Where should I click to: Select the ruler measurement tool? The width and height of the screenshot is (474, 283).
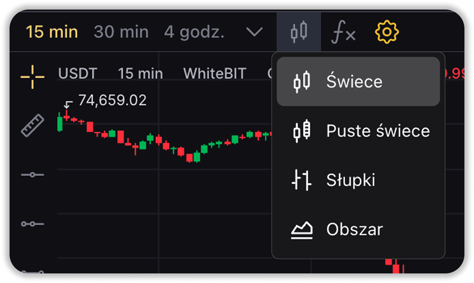click(x=33, y=125)
